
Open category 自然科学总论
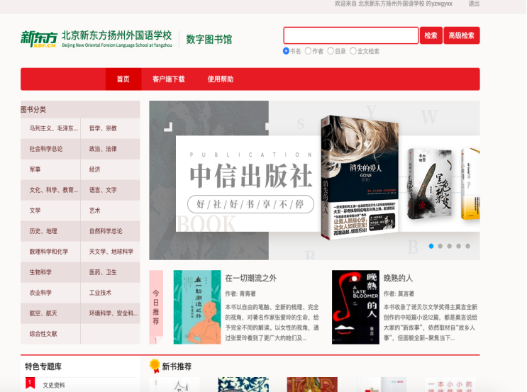(x=106, y=231)
